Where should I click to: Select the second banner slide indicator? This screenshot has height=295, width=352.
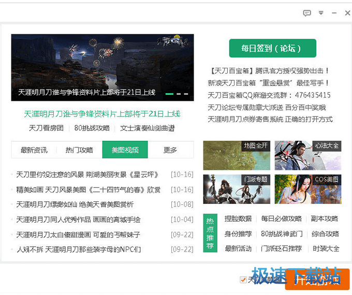pyautogui.click(x=179, y=94)
